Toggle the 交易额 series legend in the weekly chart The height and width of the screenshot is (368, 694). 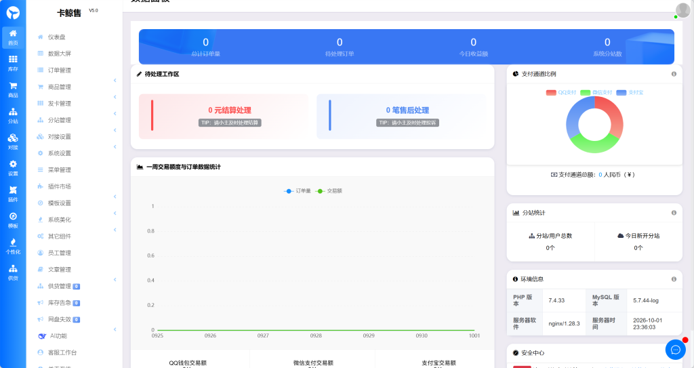pyautogui.click(x=329, y=191)
